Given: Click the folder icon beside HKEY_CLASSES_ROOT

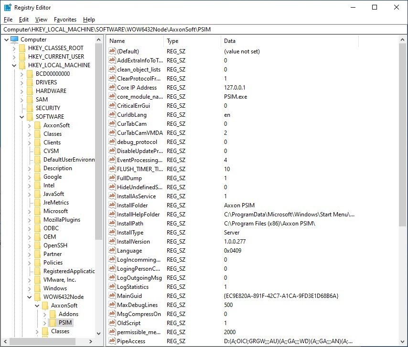Looking at the screenshot, I should 22,48.
